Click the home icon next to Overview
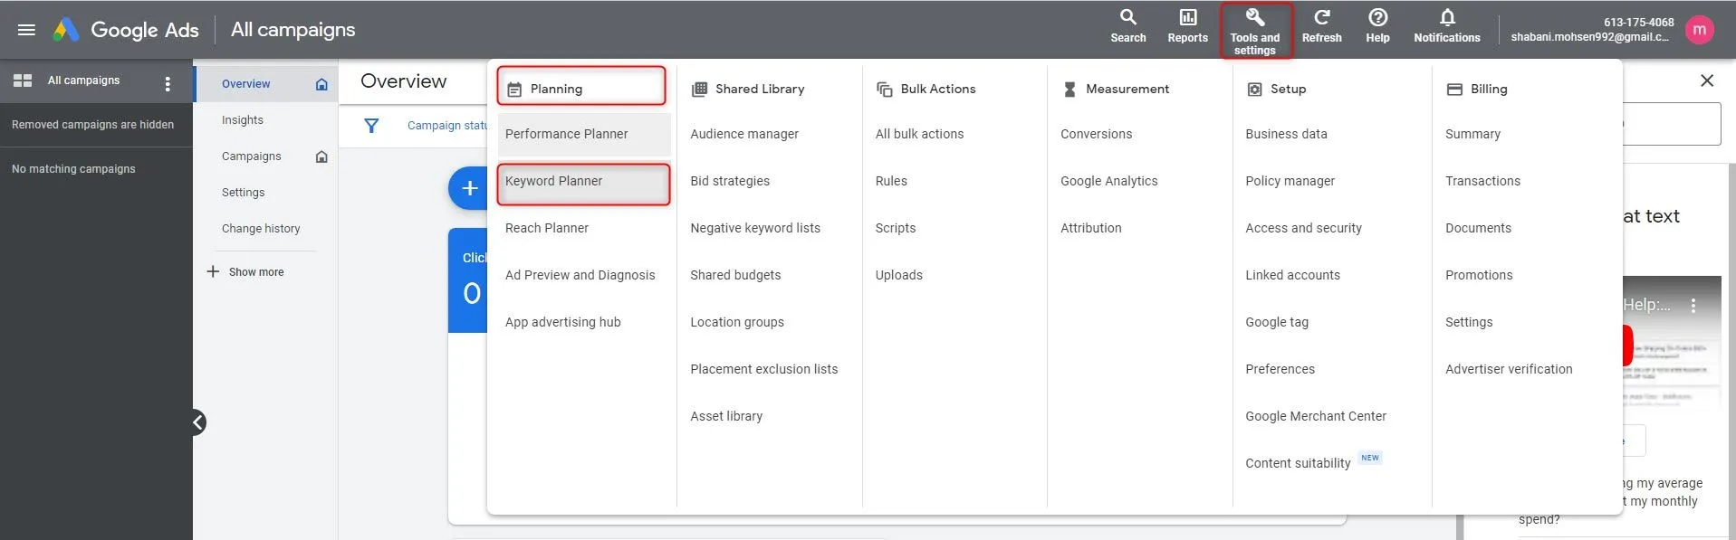Image resolution: width=1736 pixels, height=540 pixels. tap(321, 84)
